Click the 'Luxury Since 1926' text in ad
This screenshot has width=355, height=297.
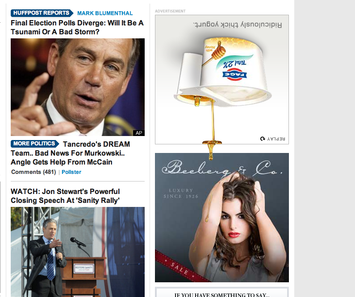(181, 193)
